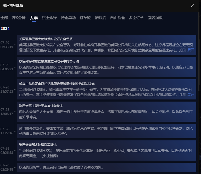201x174 pixels.
Task: Click body text mentioning 卡法尔基拉、阿巴西亚
Action: tap(105, 153)
